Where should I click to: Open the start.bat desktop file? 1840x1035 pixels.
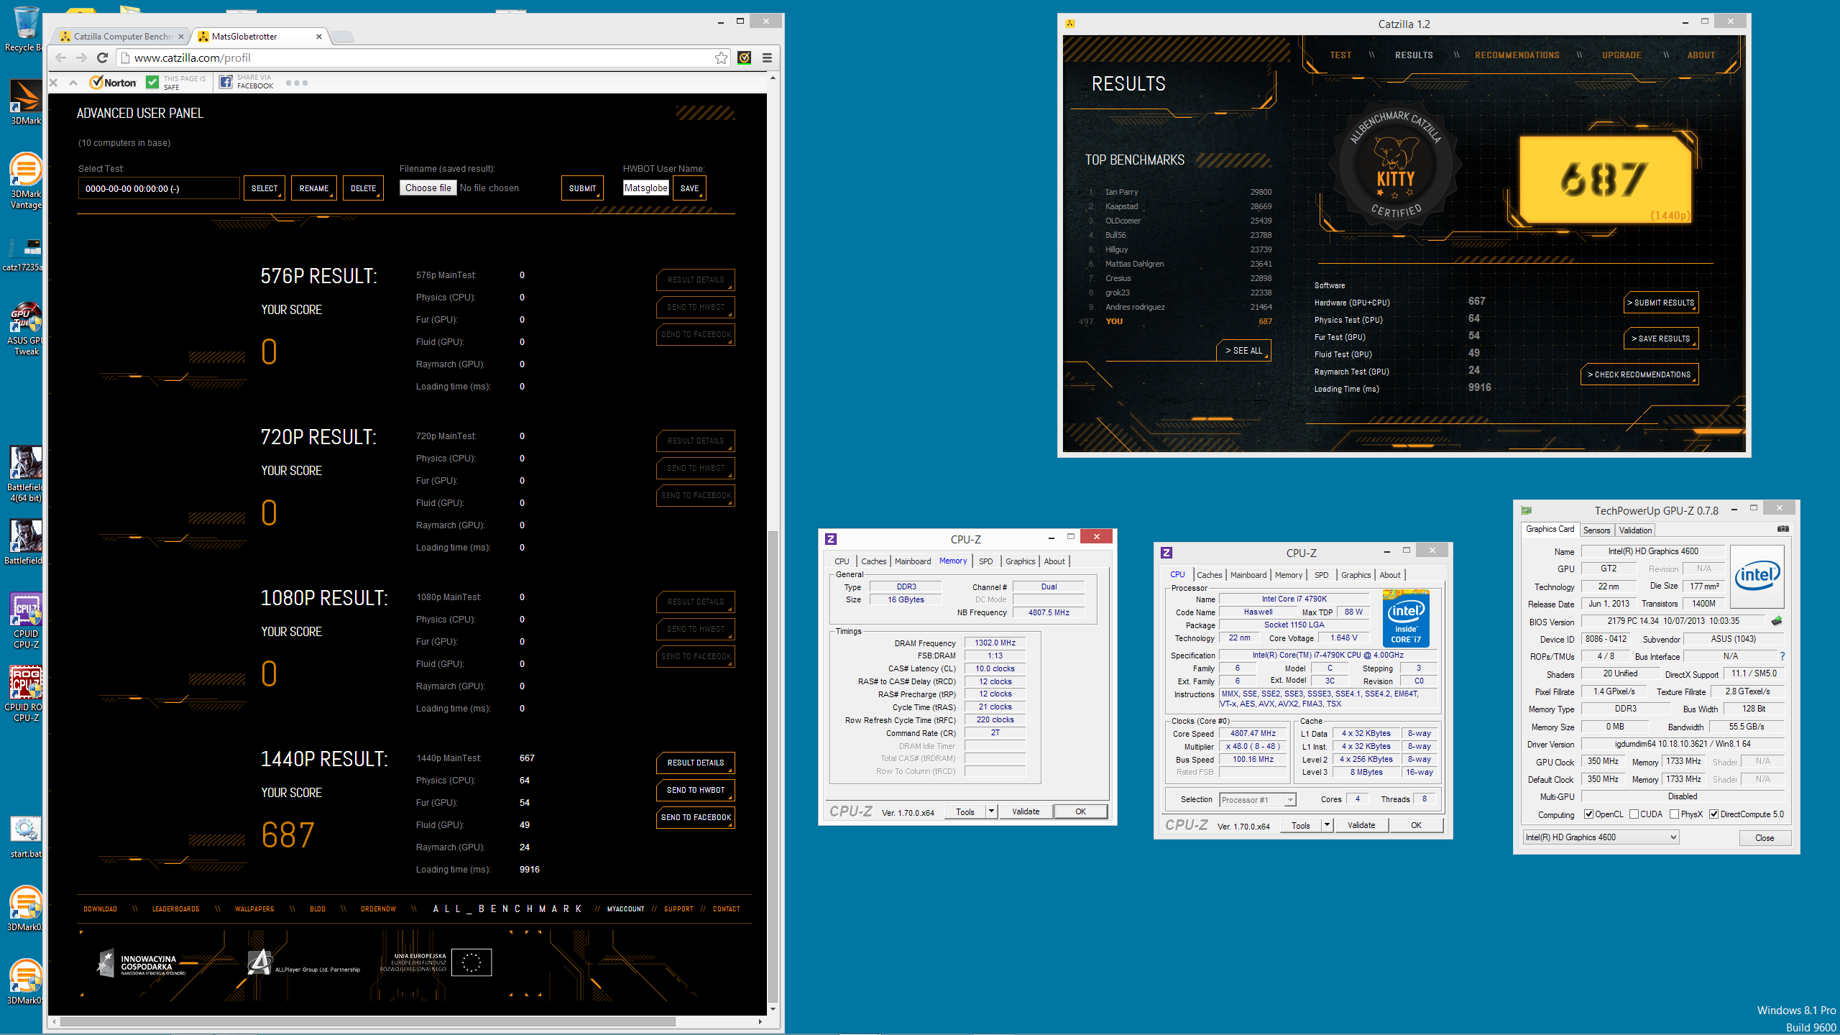(x=25, y=837)
